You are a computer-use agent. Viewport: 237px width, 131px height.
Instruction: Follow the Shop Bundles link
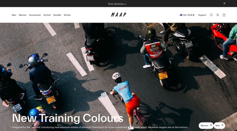[117, 4]
